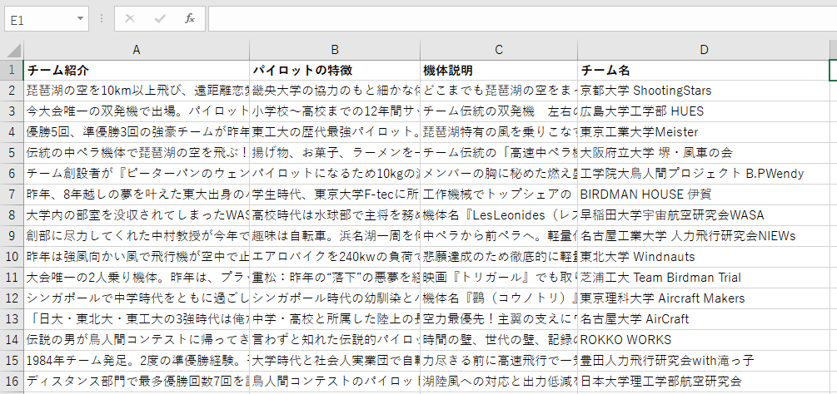The height and width of the screenshot is (394, 837).
Task: Click cell B5 starting 揚げ物、お菓子、ラーメン
Action: (x=336, y=153)
